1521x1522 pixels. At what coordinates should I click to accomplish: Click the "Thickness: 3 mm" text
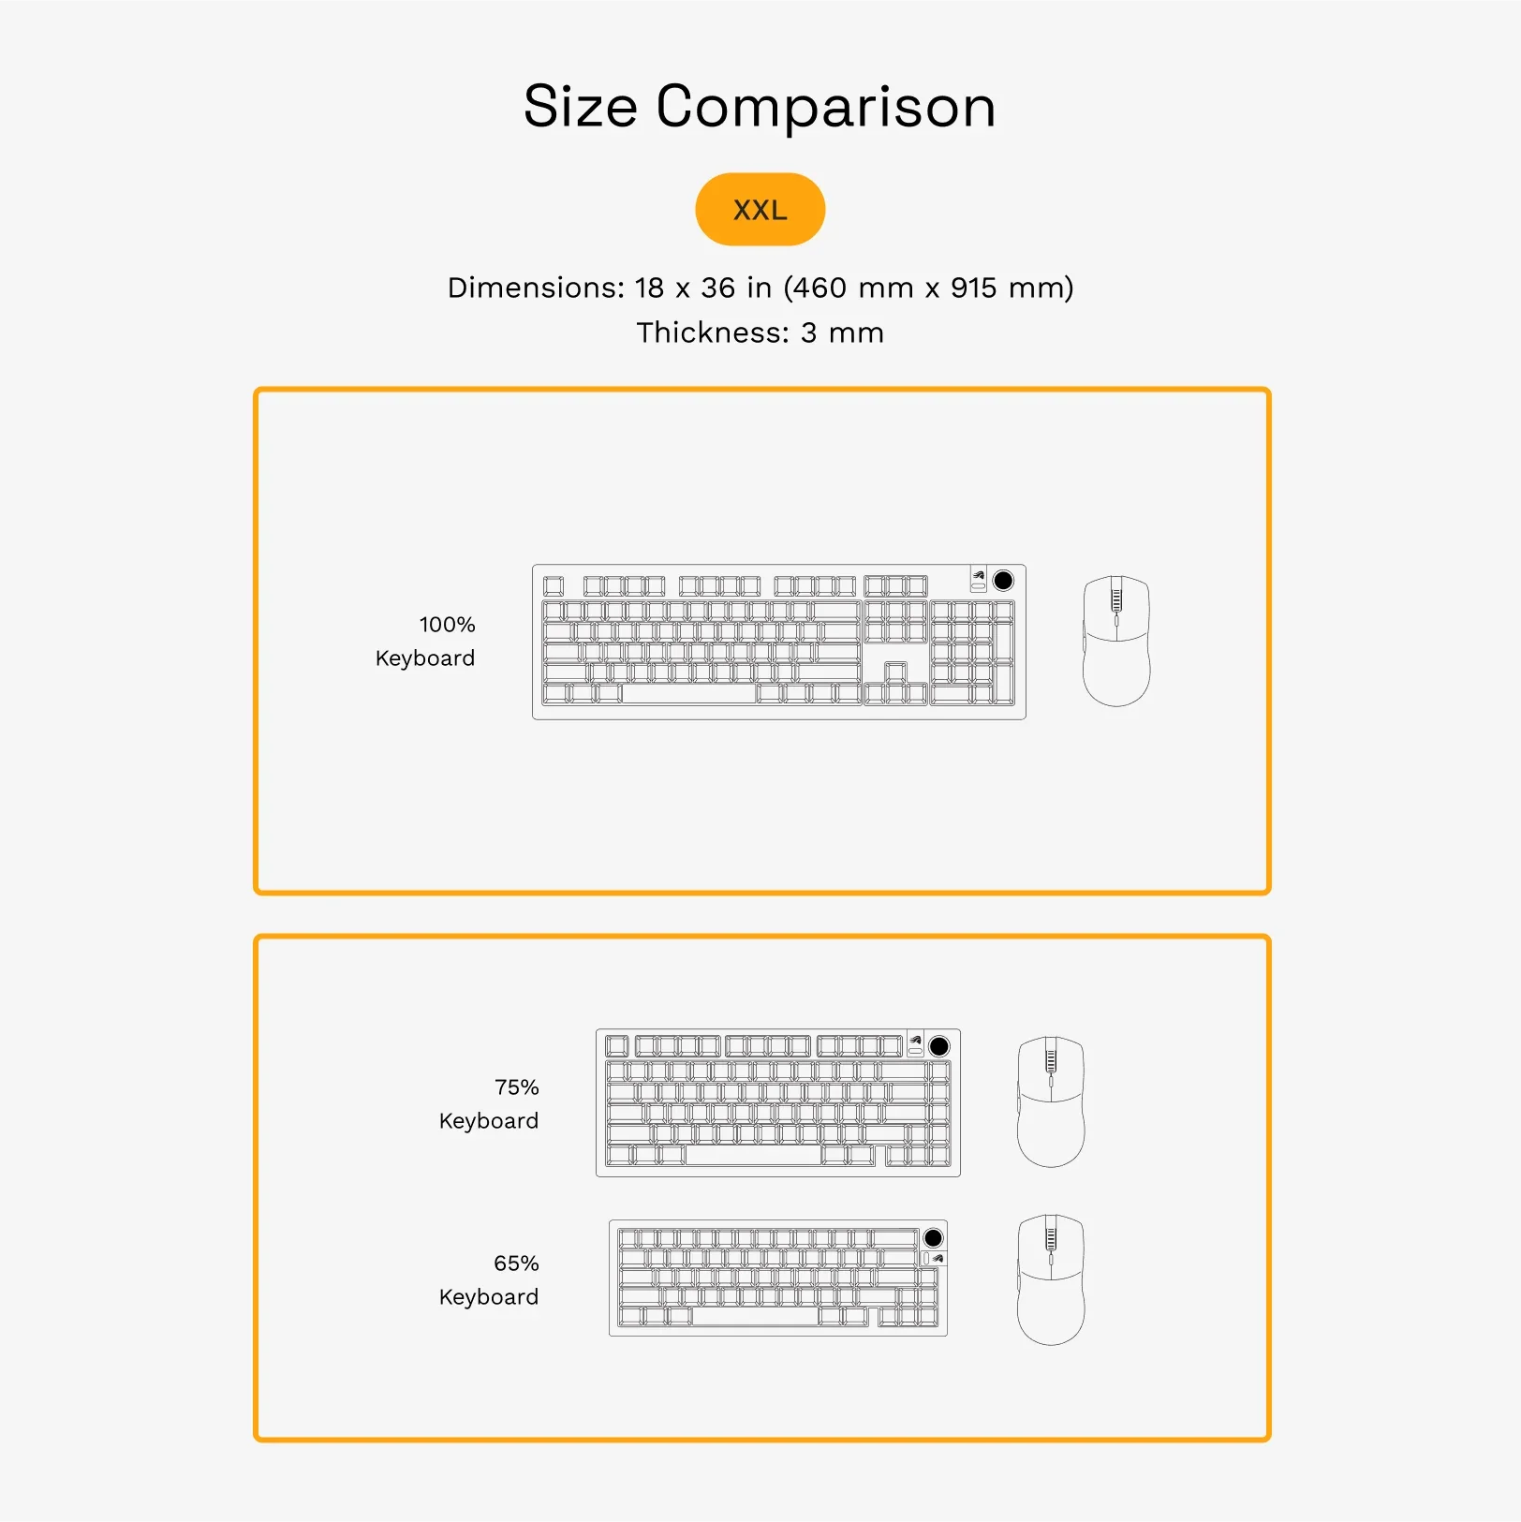click(760, 332)
